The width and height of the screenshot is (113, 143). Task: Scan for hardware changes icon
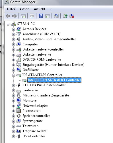pos(56,16)
